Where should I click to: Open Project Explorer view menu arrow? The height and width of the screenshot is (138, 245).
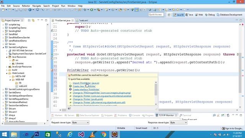click(x=38, y=20)
